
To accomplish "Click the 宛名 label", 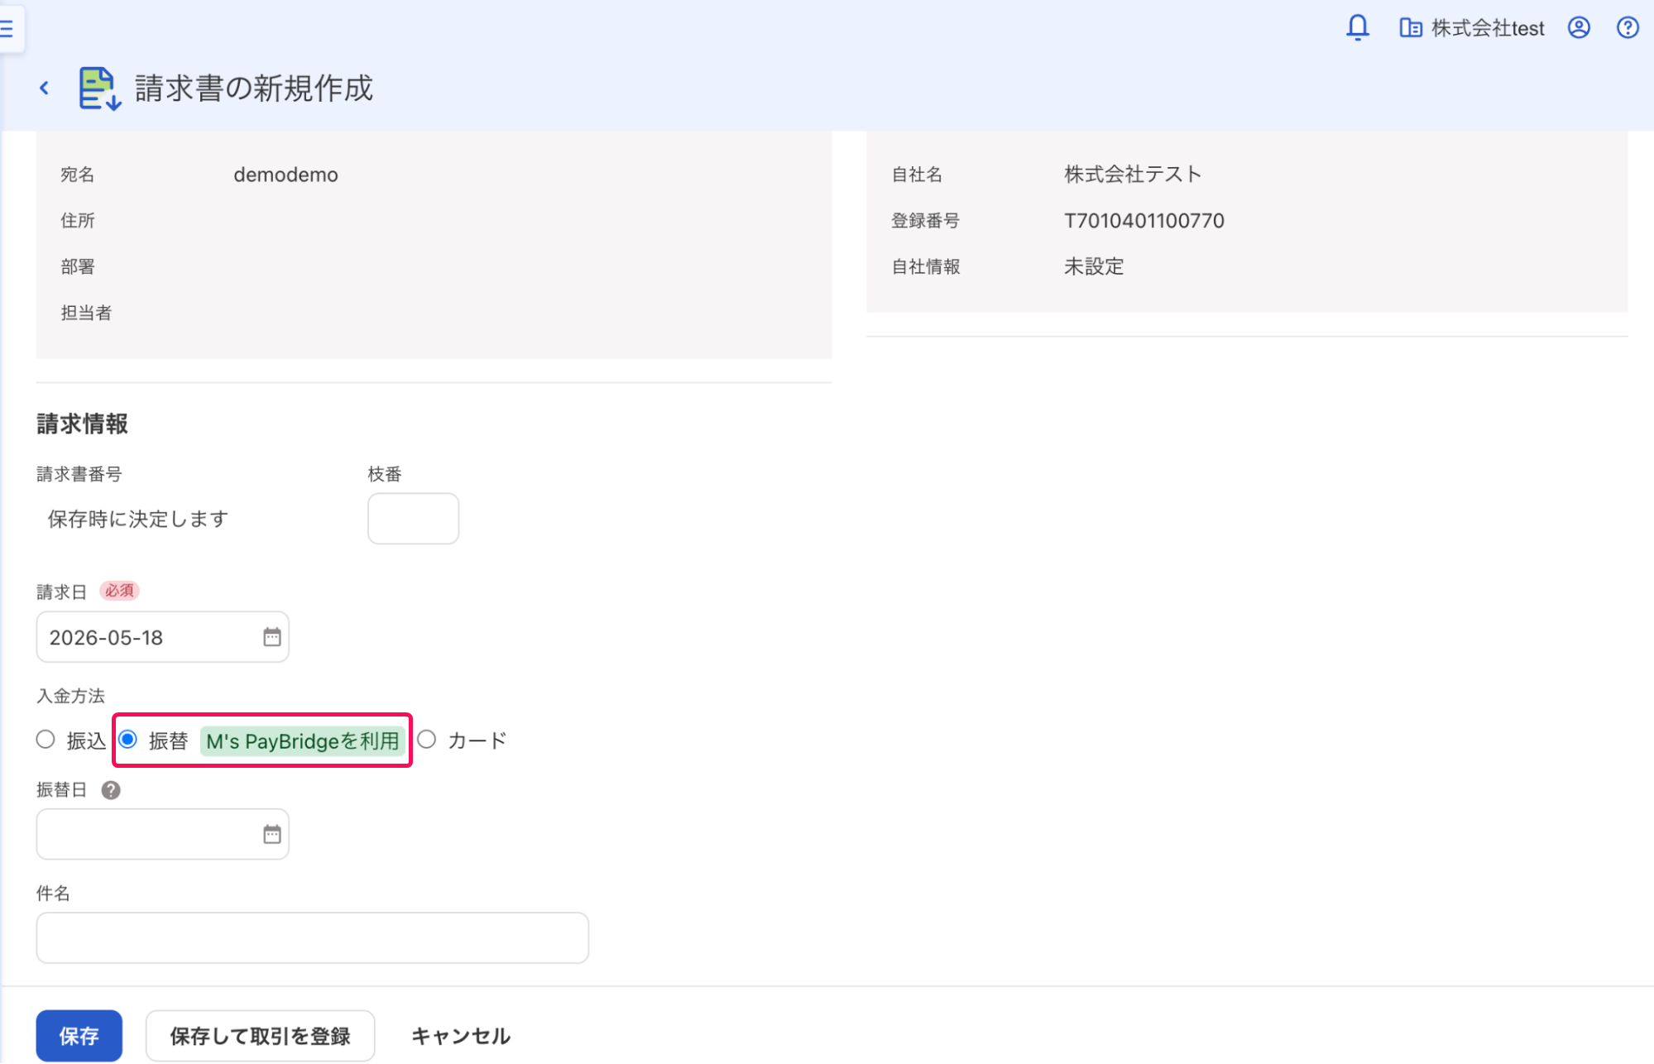I will coord(77,175).
